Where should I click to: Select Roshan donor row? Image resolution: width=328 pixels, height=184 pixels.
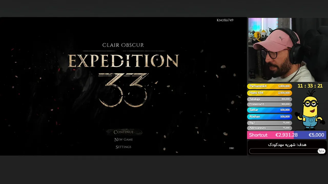click(270, 117)
